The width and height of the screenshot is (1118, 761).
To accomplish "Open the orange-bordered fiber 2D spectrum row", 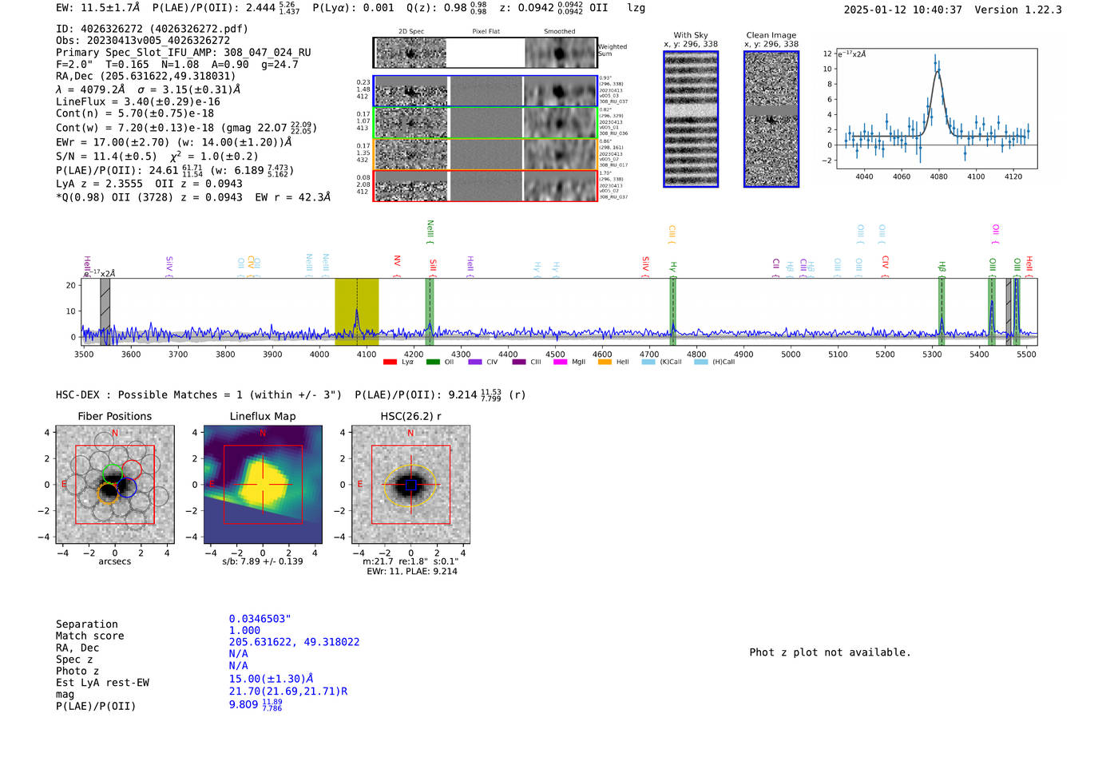I will [486, 154].
